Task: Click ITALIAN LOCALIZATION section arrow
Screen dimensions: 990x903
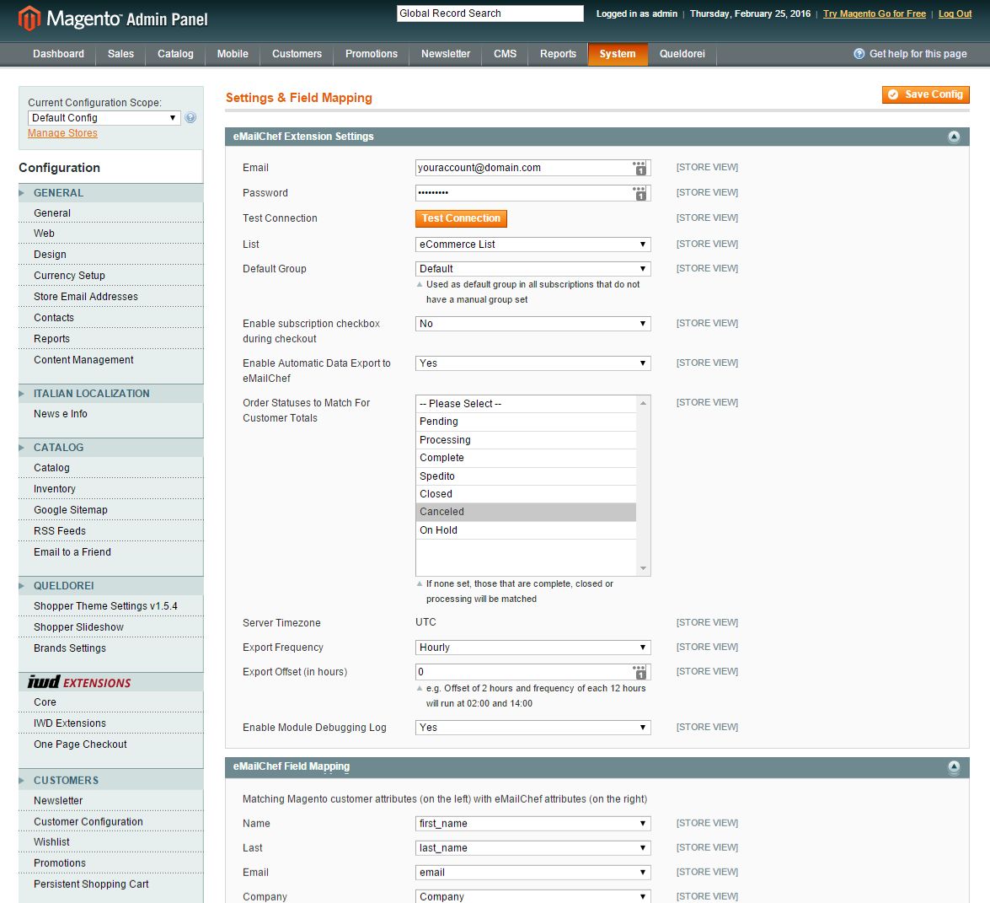Action: [x=22, y=394]
